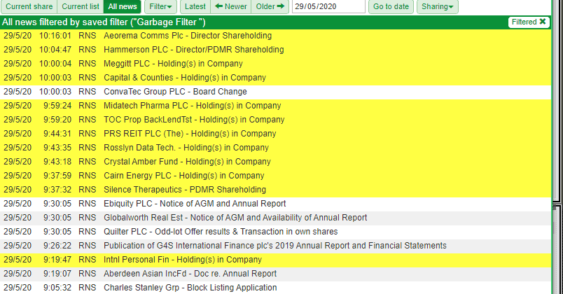Open Aeorema Comms Plc Director Shareholding
The image size is (563, 294).
click(x=188, y=36)
